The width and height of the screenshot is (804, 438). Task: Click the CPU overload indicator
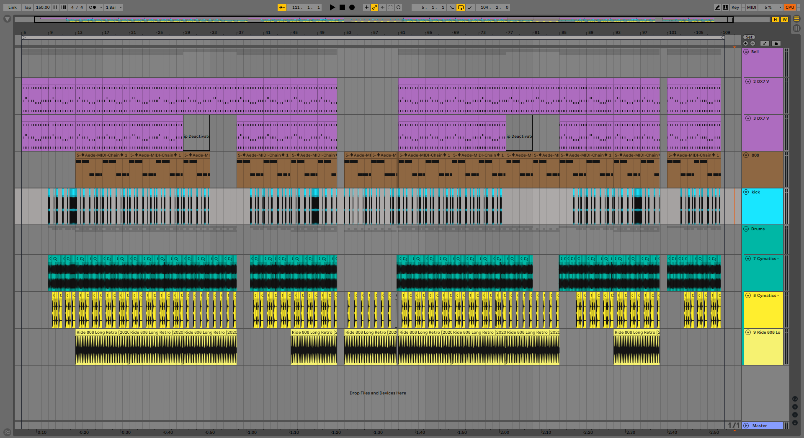coord(790,7)
